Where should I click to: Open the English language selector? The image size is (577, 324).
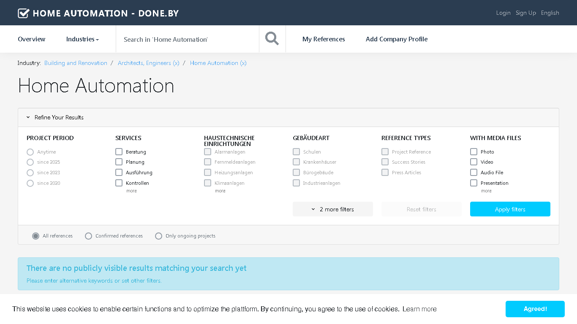point(550,13)
